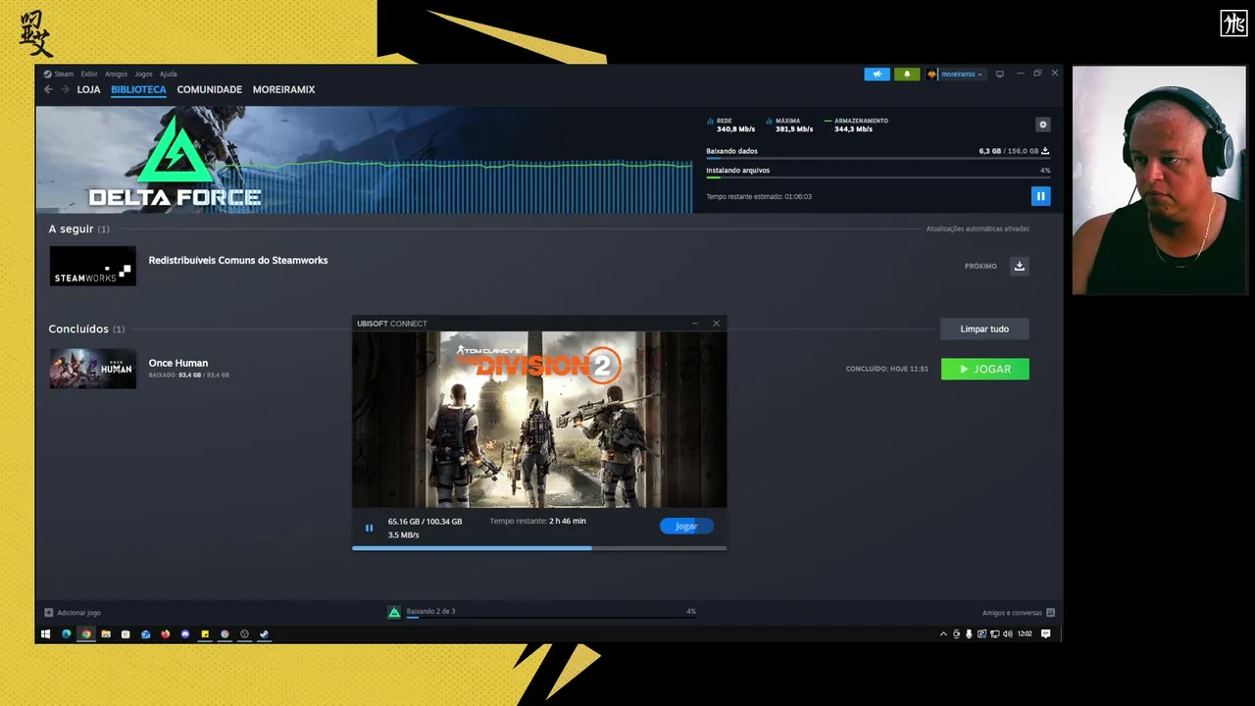Open Sticky Notes from taskbar
The image size is (1255, 706).
[x=205, y=633]
